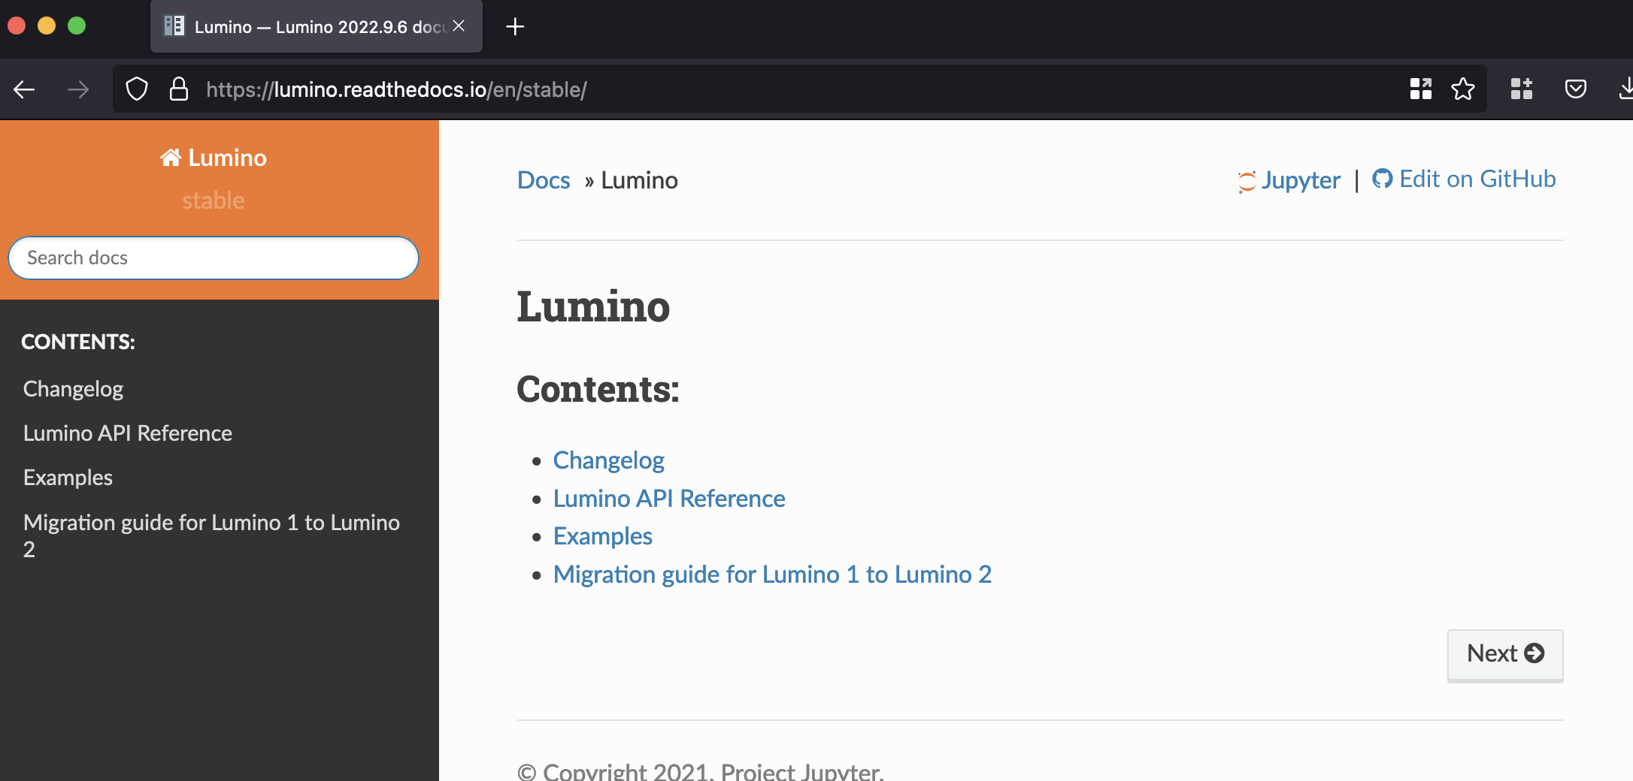The height and width of the screenshot is (781, 1633).
Task: Click the Search docs input field
Action: (x=213, y=258)
